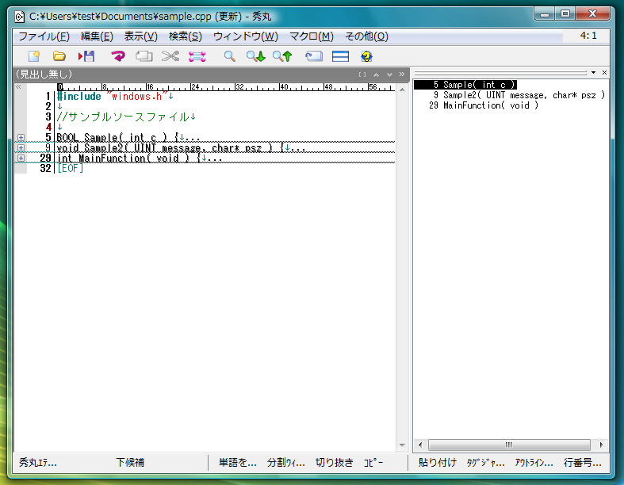The image size is (624, 485).
Task: Click 下候補 function key button
Action: pyautogui.click(x=130, y=462)
